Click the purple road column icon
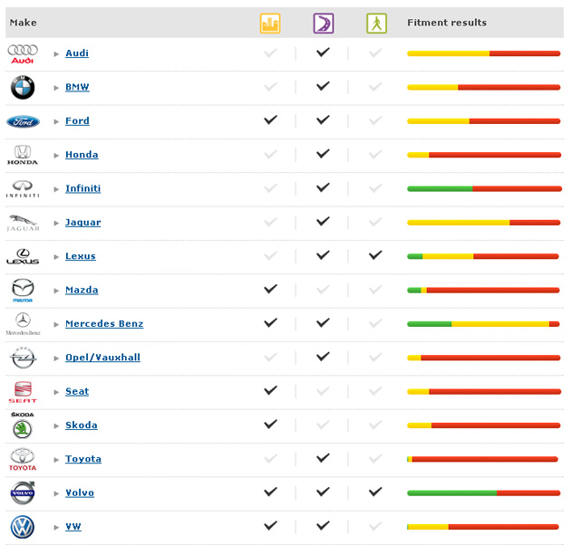This screenshot has width=571, height=545. pos(323,24)
